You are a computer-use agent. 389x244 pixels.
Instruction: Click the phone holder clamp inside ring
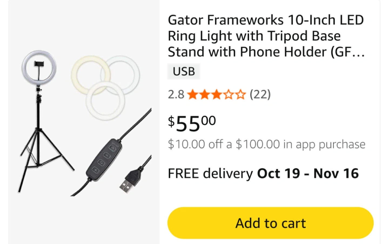click(x=39, y=64)
